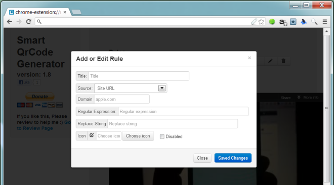The width and height of the screenshot is (334, 185).
Task: Open the Source dropdown showing Site URL
Action: click(x=131, y=88)
